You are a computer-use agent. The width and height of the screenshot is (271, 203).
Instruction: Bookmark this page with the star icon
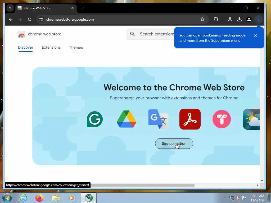[202, 19]
